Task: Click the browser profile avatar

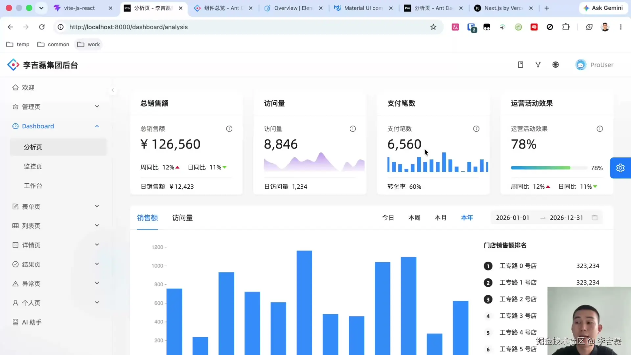Action: pyautogui.click(x=605, y=27)
